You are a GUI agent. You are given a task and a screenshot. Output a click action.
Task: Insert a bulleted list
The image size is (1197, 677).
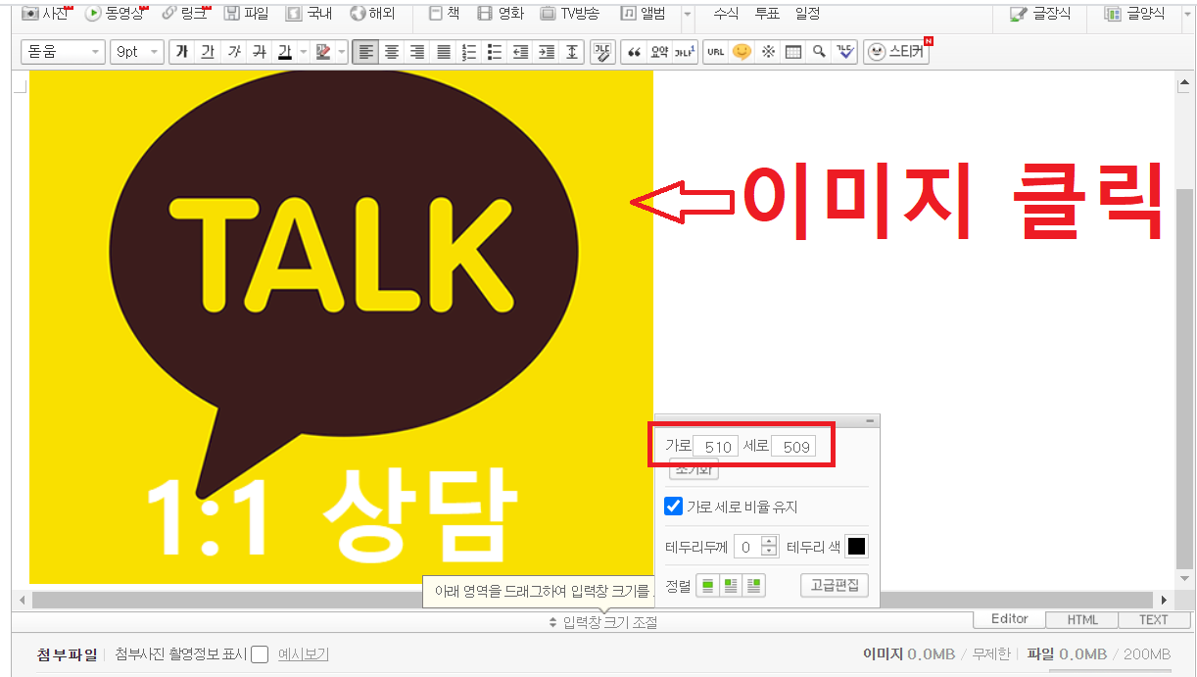click(x=495, y=52)
